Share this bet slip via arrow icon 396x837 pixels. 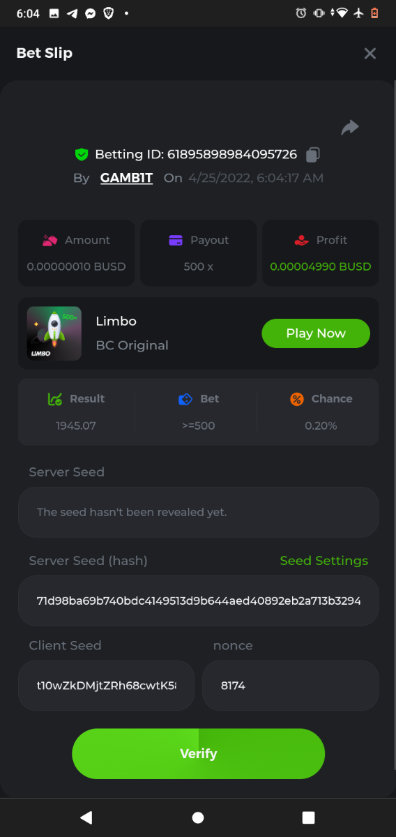350,127
